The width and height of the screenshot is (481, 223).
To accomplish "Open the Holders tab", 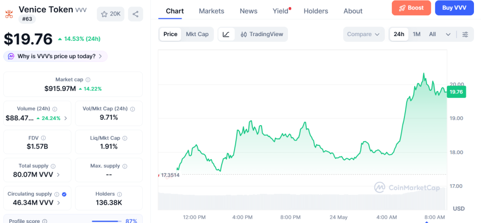I will coord(316,11).
